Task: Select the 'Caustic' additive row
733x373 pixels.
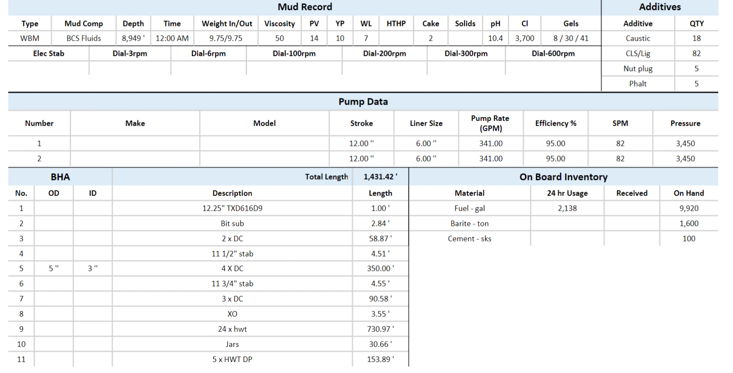Action: pyautogui.click(x=660, y=38)
